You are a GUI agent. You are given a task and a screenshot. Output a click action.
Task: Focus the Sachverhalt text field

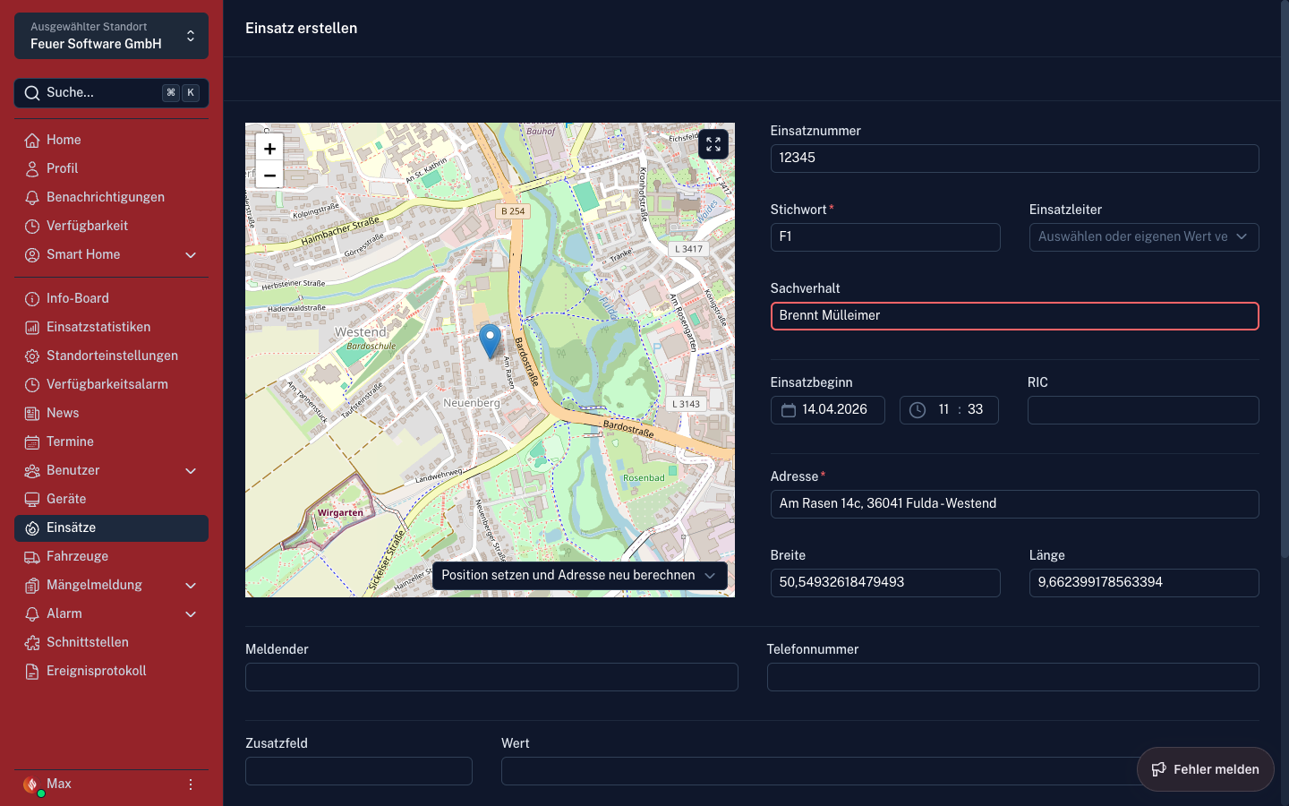1014,316
